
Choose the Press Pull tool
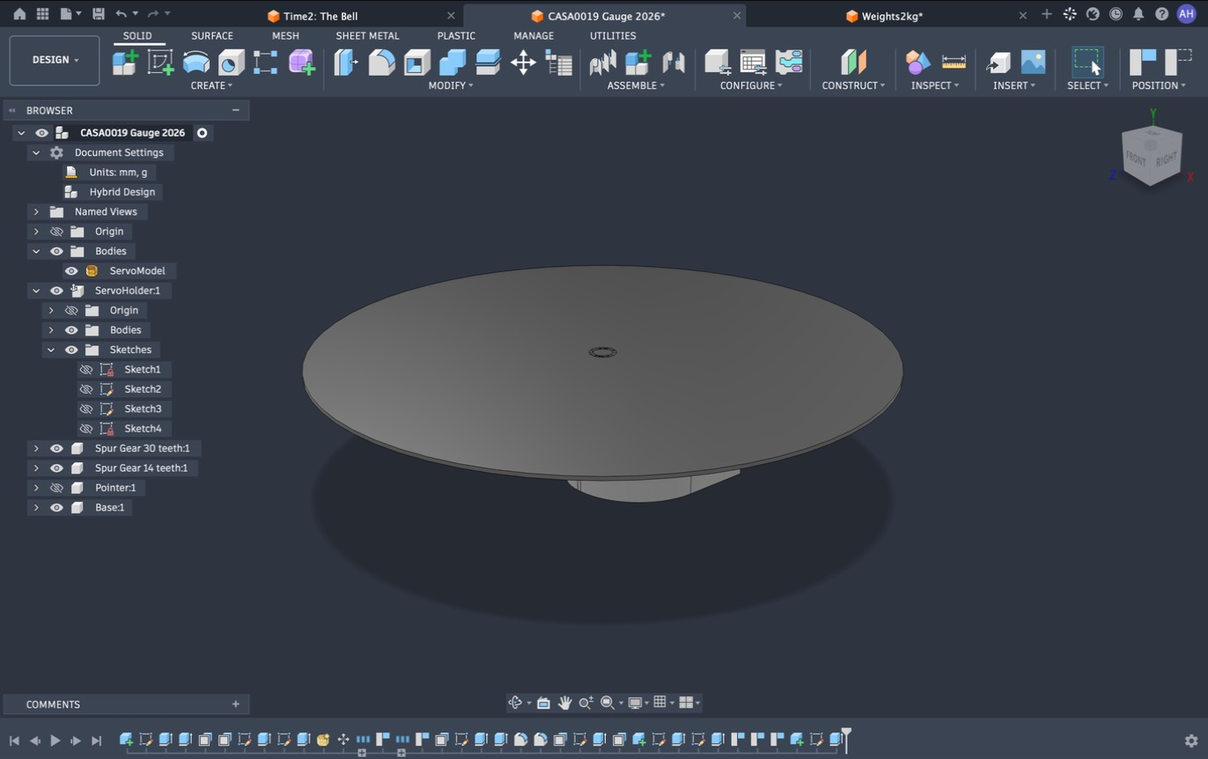point(346,62)
